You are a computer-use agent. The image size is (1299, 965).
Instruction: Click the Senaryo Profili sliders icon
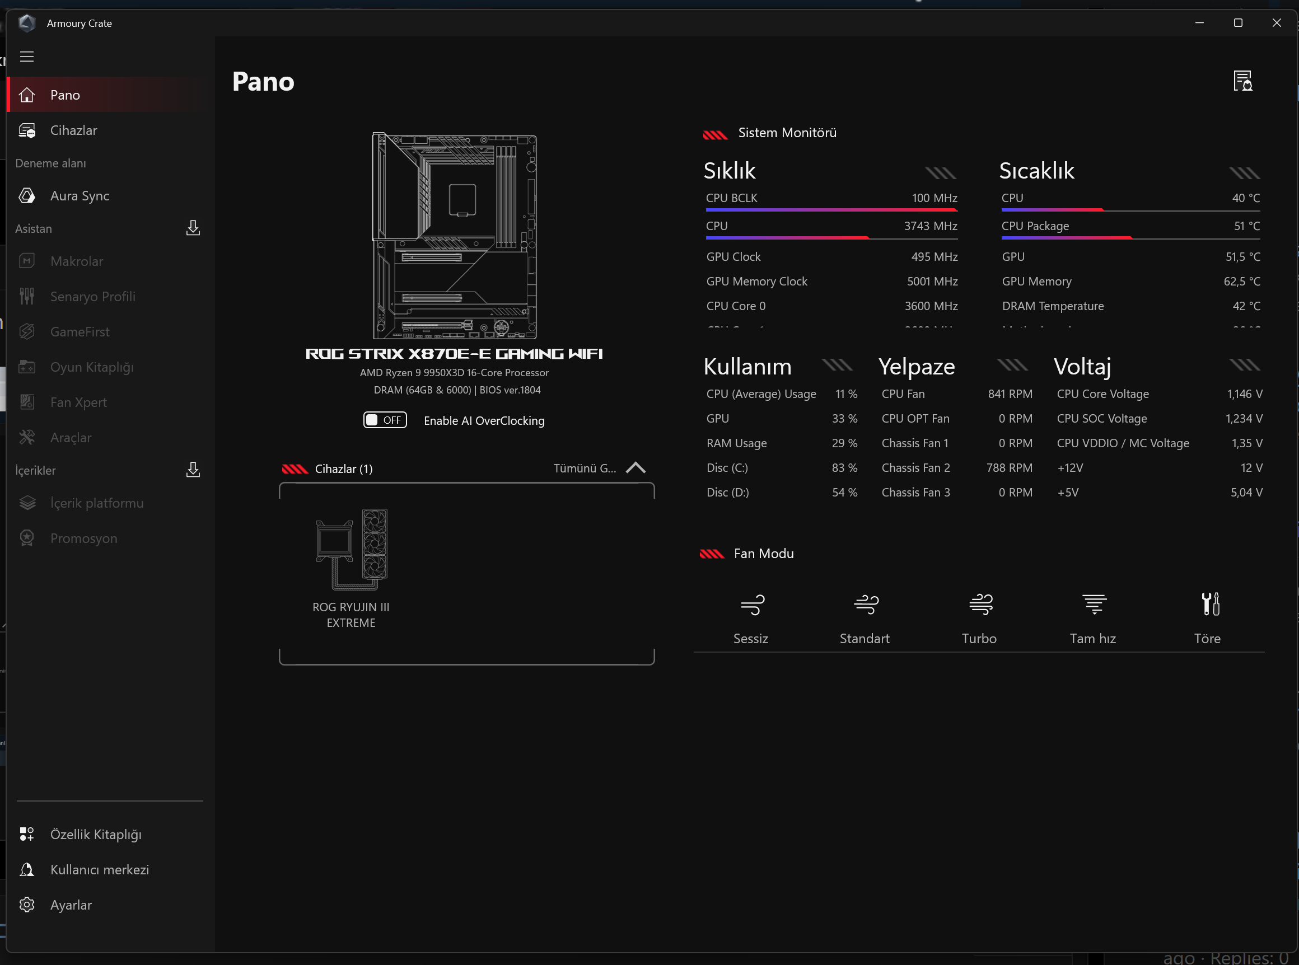click(x=27, y=296)
